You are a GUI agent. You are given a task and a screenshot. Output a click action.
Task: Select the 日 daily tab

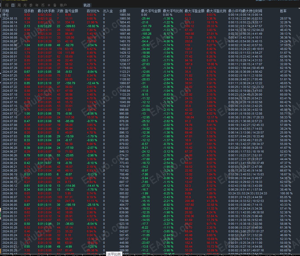tap(13, 5)
